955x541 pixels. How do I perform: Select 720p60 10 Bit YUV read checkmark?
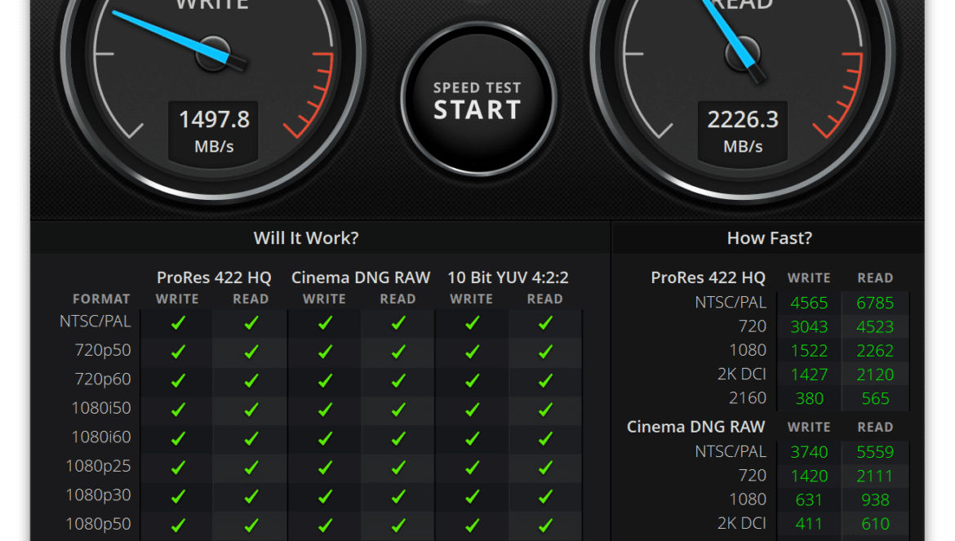(545, 380)
